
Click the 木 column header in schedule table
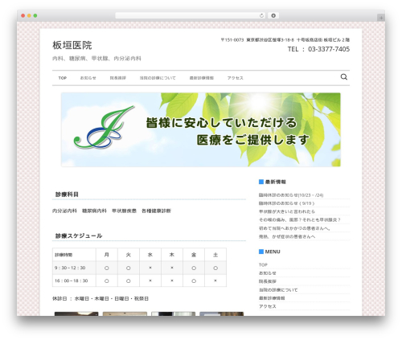tap(172, 255)
